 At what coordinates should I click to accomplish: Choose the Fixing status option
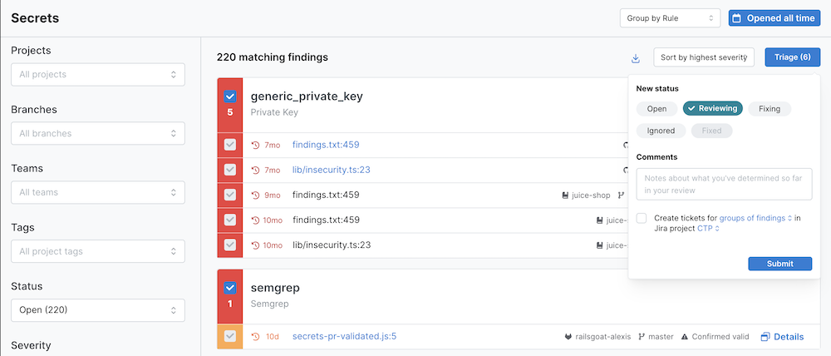[x=769, y=109]
